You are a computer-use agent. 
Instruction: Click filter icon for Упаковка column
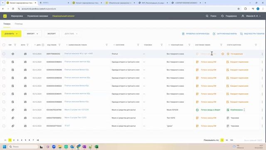(x=162, y=45)
